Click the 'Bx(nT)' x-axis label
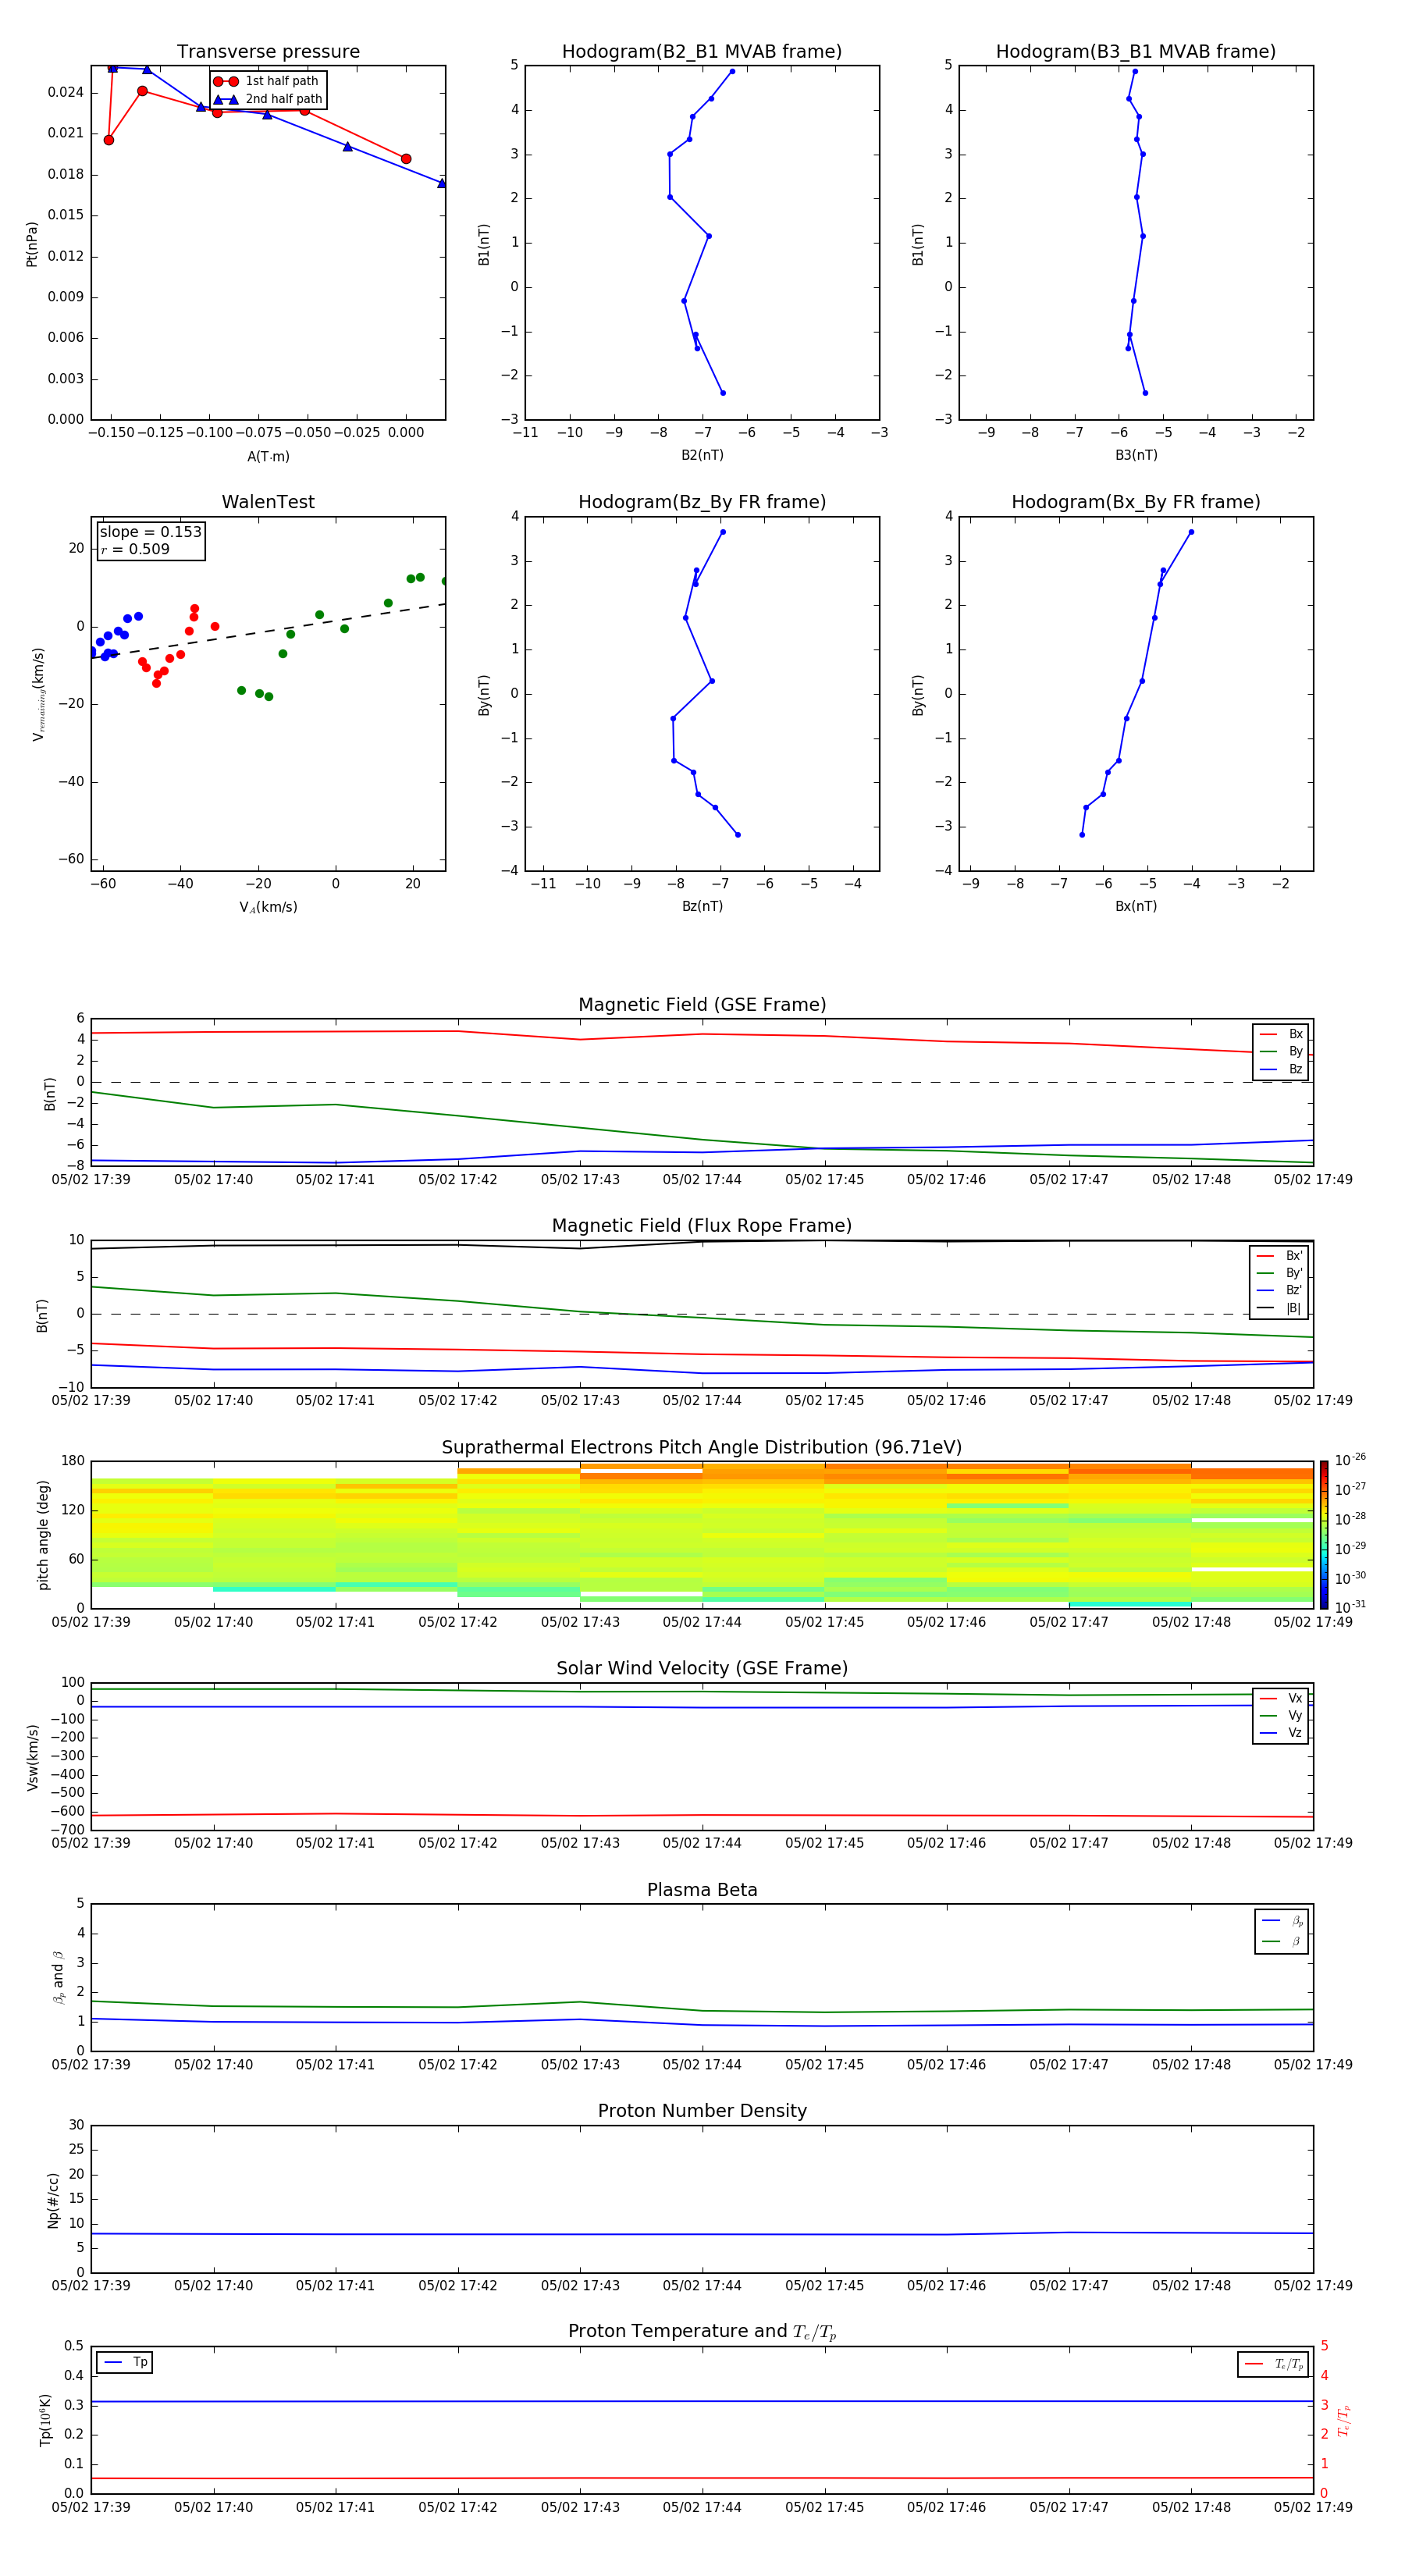Screen dimensions: 1405x2576 click(1136, 906)
